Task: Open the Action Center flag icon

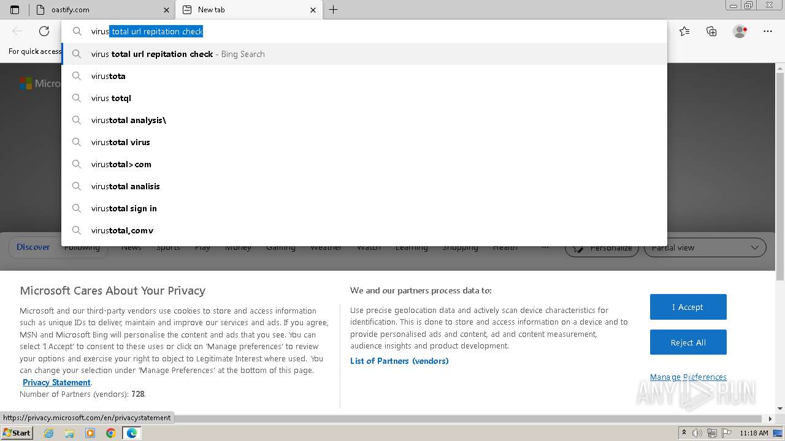Action: pyautogui.click(x=726, y=433)
